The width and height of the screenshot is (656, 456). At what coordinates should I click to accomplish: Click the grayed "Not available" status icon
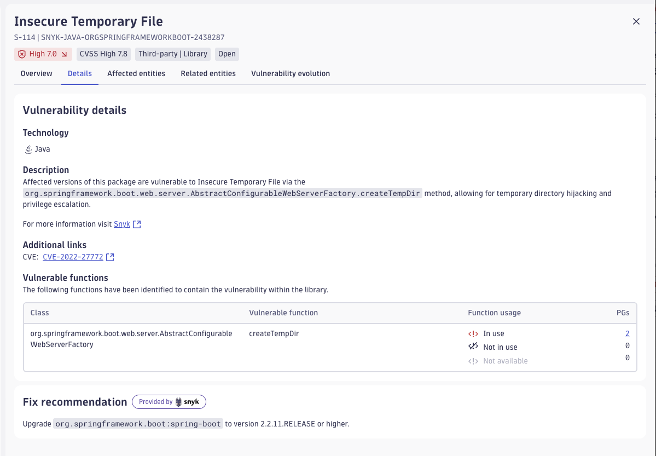coord(473,360)
